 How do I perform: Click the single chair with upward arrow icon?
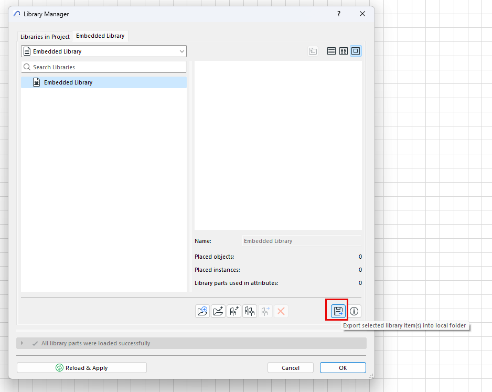point(234,311)
